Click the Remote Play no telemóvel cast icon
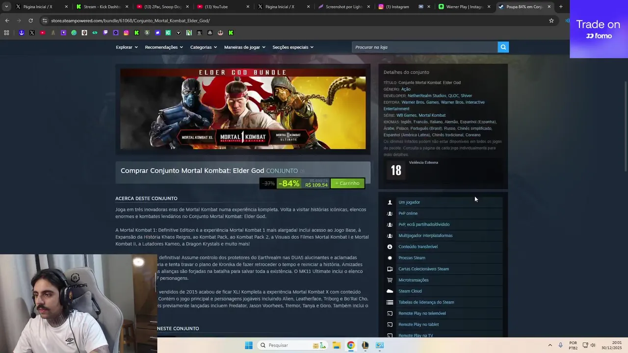 pos(390,313)
